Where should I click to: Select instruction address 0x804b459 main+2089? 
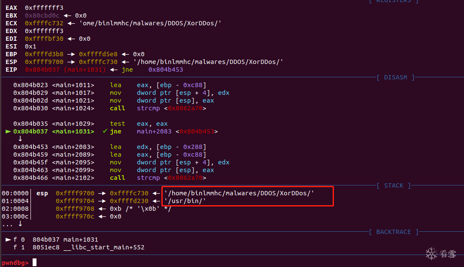point(54,155)
